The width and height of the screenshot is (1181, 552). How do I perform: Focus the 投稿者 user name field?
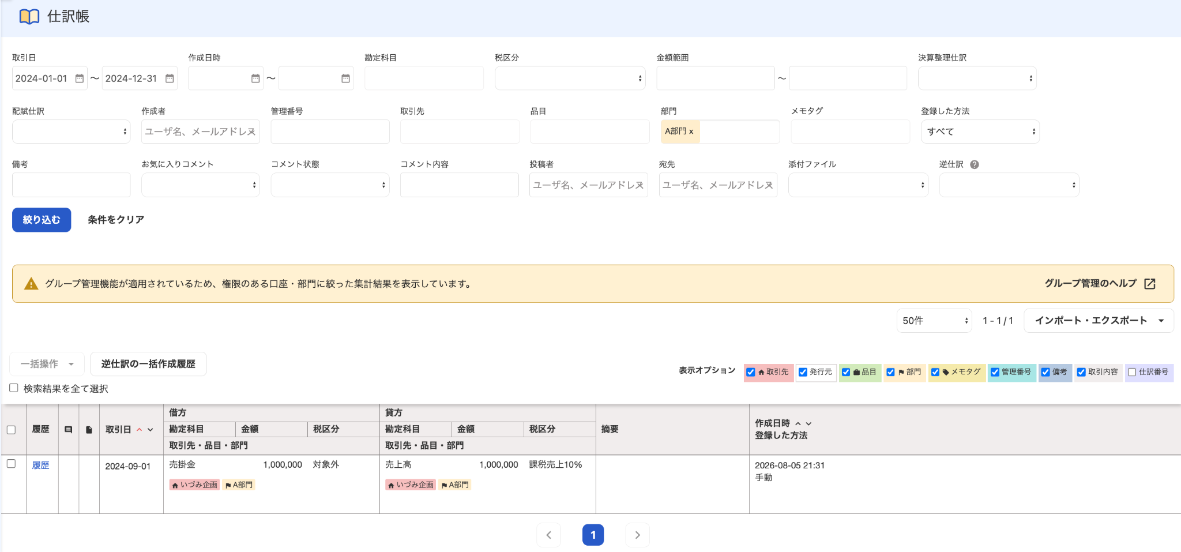click(588, 185)
